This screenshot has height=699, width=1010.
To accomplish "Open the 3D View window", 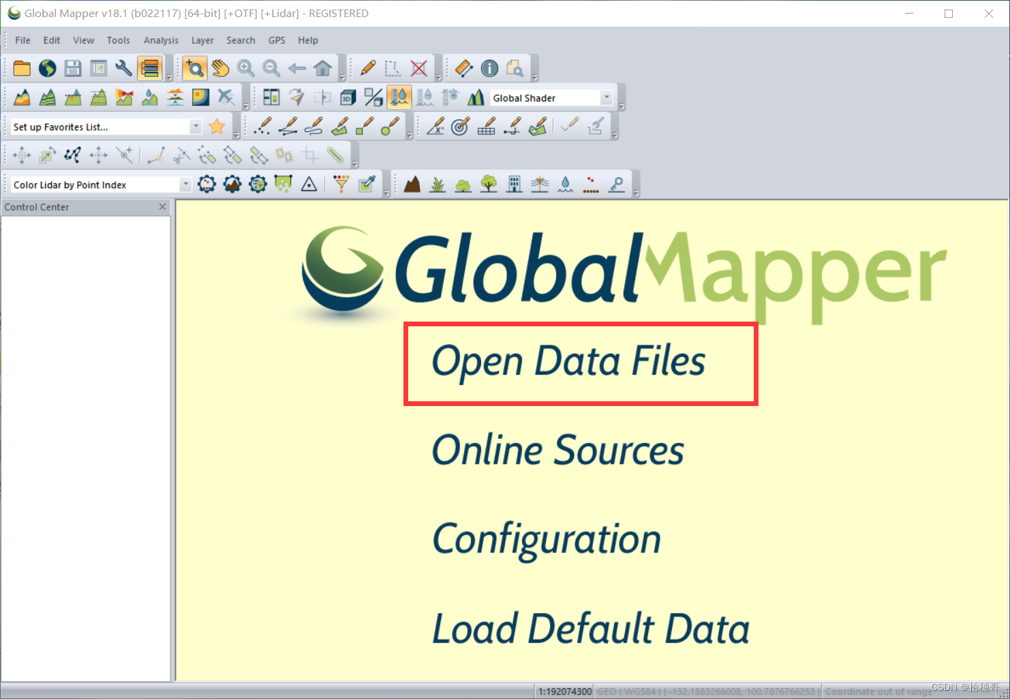I will coord(348,97).
